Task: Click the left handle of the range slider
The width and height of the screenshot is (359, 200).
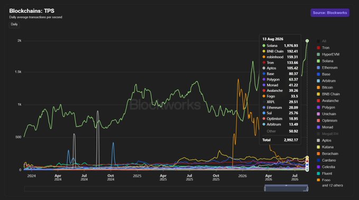Action: 265,188
